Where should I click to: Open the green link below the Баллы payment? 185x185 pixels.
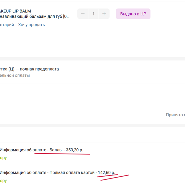[x=3, y=158]
